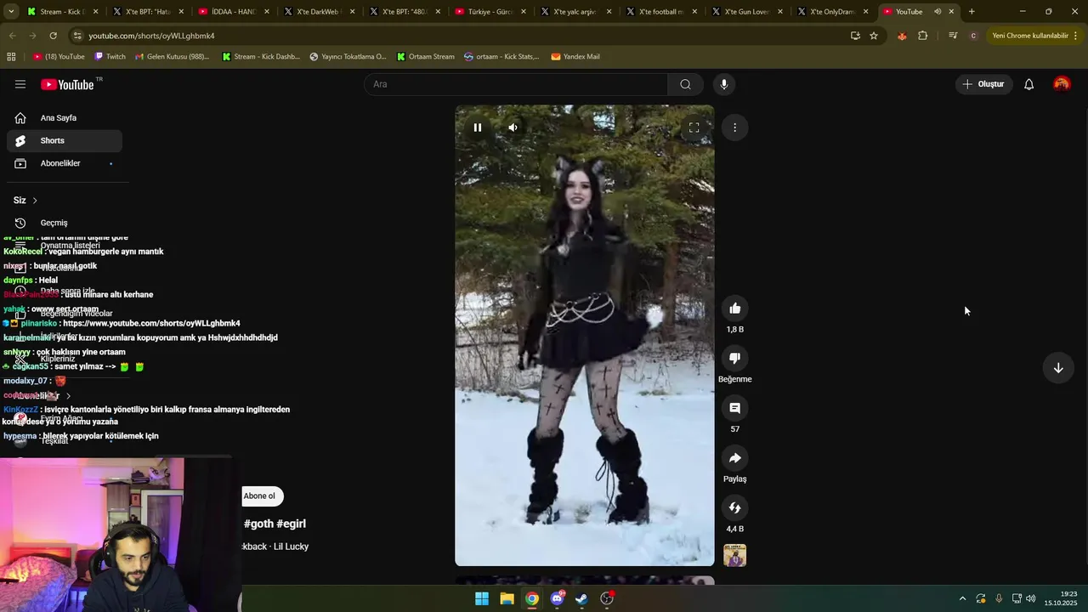Screen dimensions: 1088x612
Task: Subscribe using the Abone ol button
Action: (260, 496)
